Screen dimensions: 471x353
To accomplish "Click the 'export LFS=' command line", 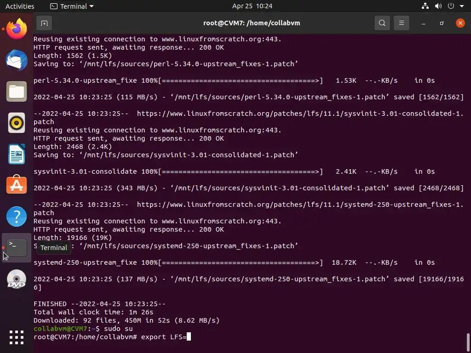I will pos(112,337).
